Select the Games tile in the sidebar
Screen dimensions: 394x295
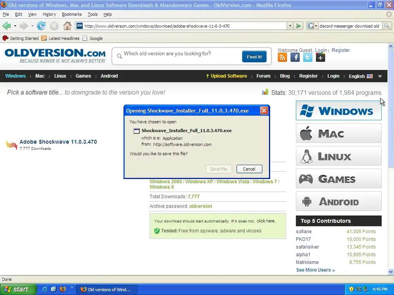pos(339,179)
